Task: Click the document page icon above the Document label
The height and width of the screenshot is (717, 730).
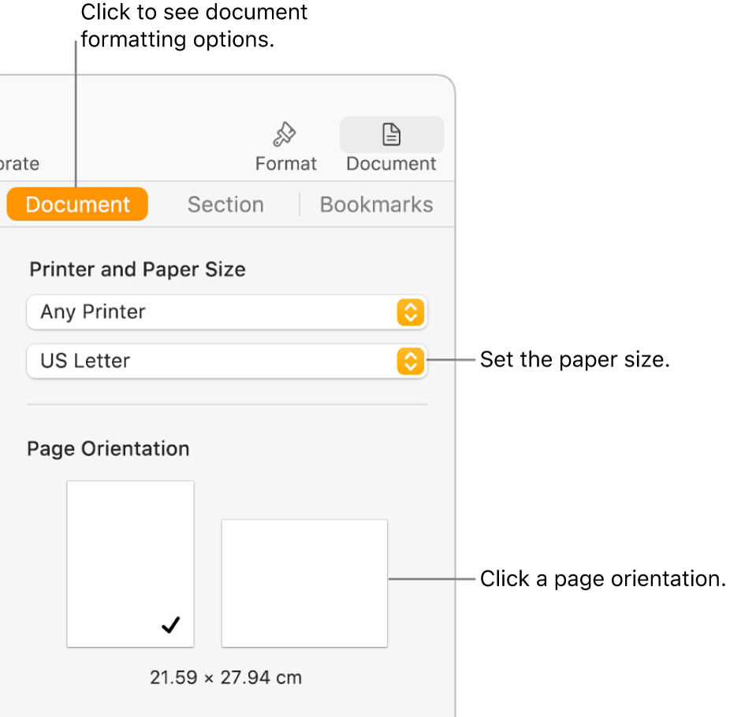Action: pos(391,133)
